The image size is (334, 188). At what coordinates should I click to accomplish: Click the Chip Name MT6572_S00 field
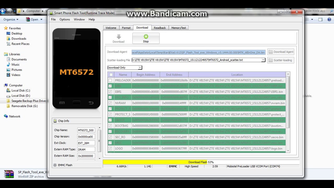(86, 130)
